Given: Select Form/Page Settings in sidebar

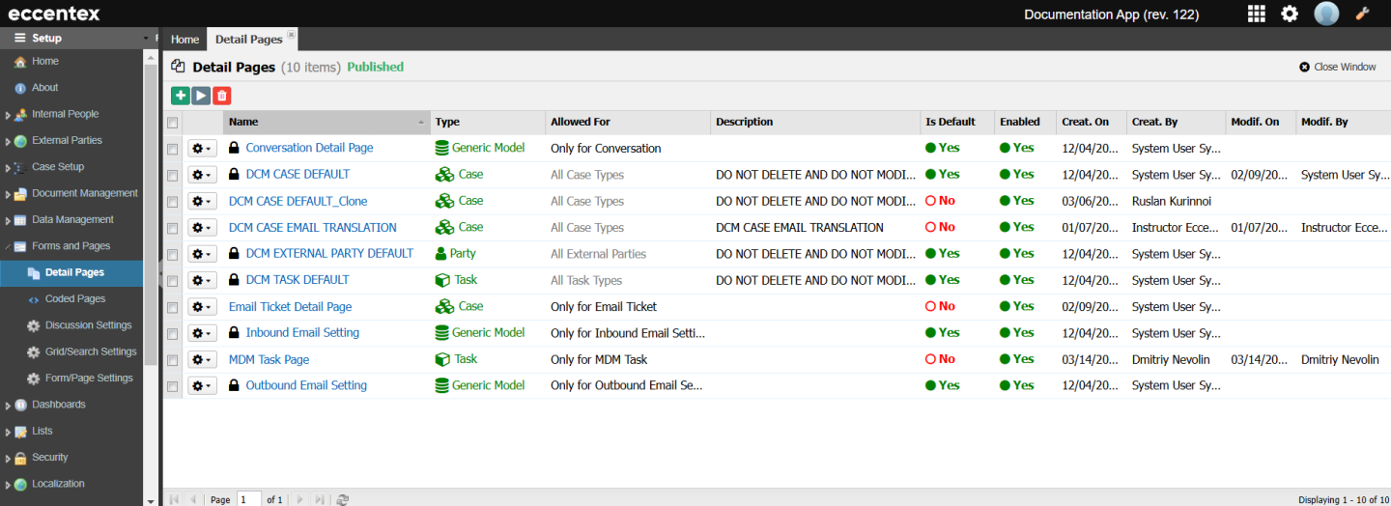Looking at the screenshot, I should point(89,379).
